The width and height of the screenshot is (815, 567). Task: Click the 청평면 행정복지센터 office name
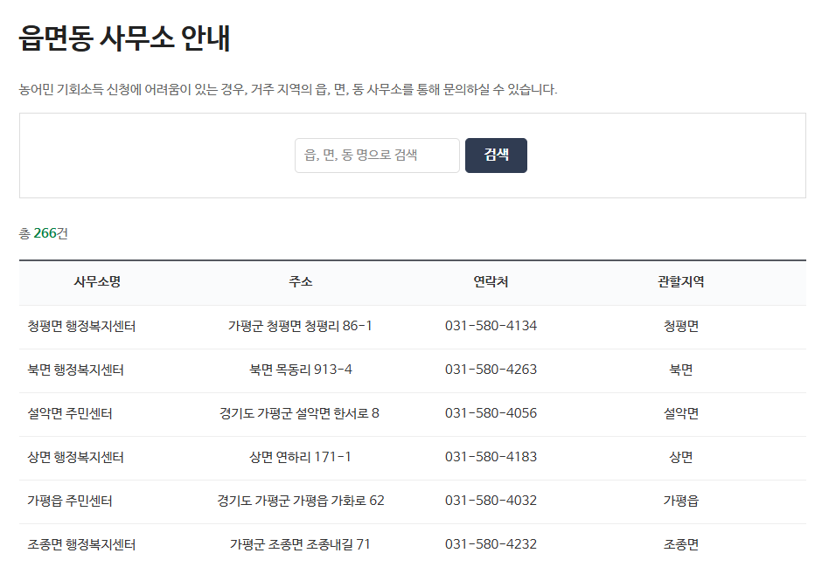tap(96, 326)
